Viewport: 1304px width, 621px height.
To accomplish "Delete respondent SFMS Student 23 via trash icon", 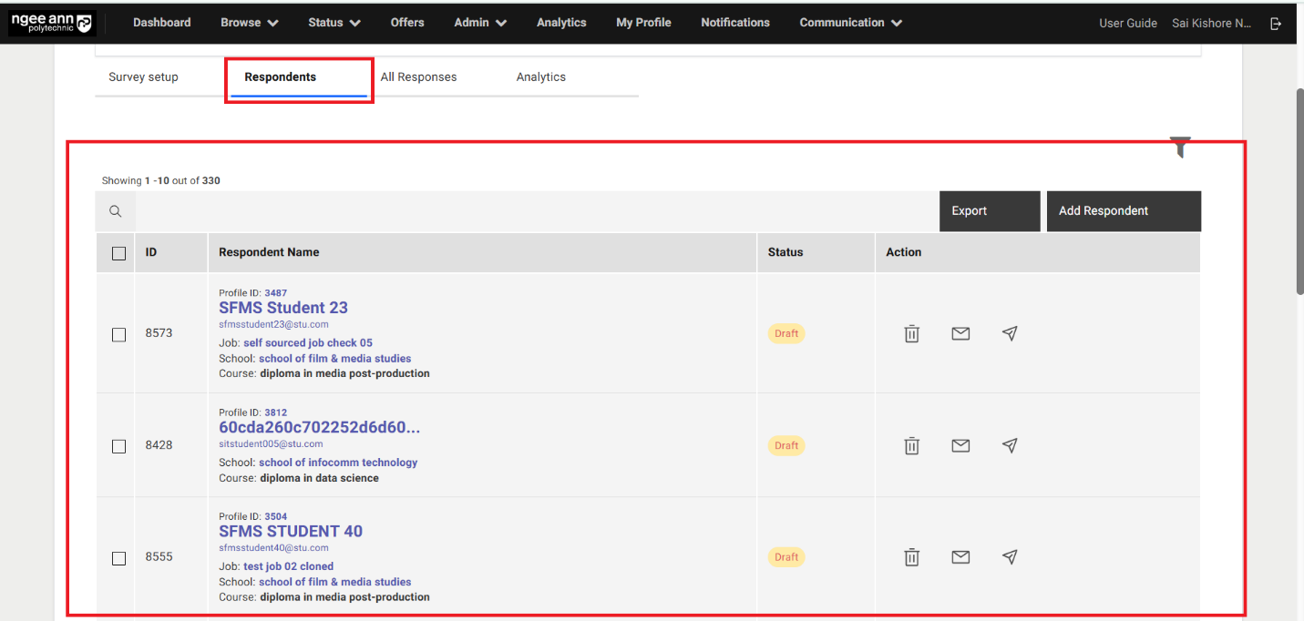I will [x=911, y=333].
